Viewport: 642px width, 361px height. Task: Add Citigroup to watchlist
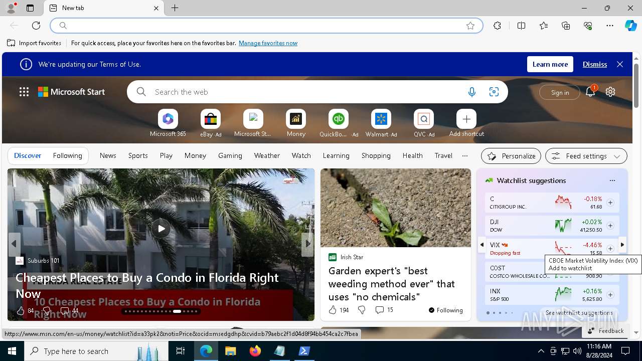610,203
